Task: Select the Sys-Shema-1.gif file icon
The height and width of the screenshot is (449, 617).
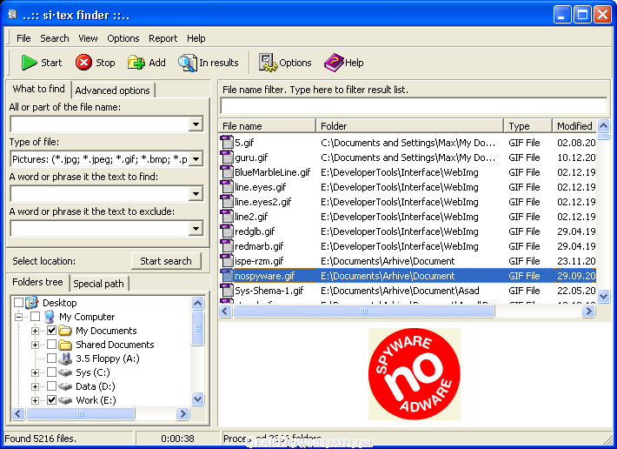Action: pos(227,291)
